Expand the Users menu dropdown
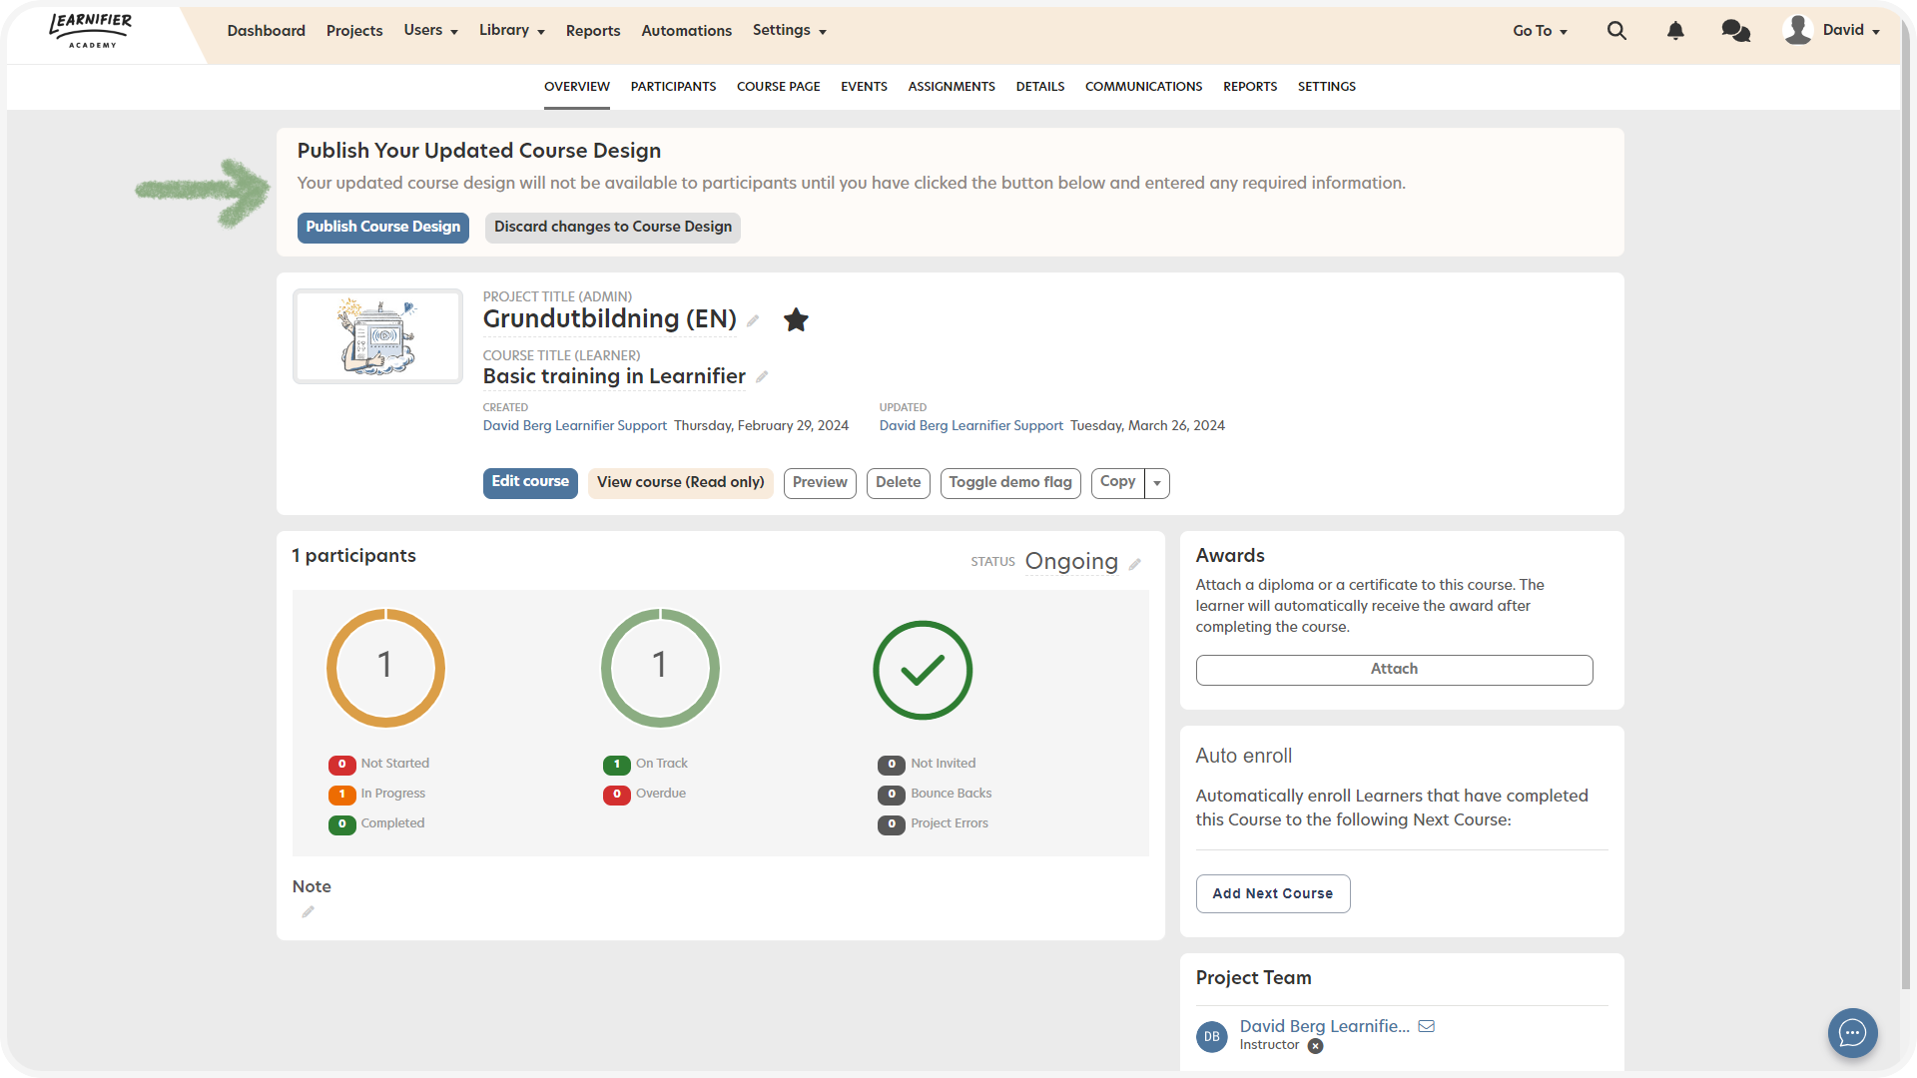Image resolution: width=1917 pixels, height=1078 pixels. tap(430, 31)
